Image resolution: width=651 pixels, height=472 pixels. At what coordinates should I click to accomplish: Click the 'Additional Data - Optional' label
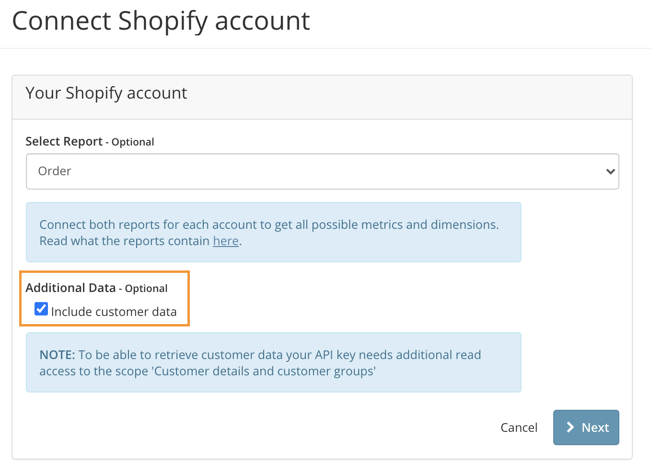pyautogui.click(x=96, y=288)
